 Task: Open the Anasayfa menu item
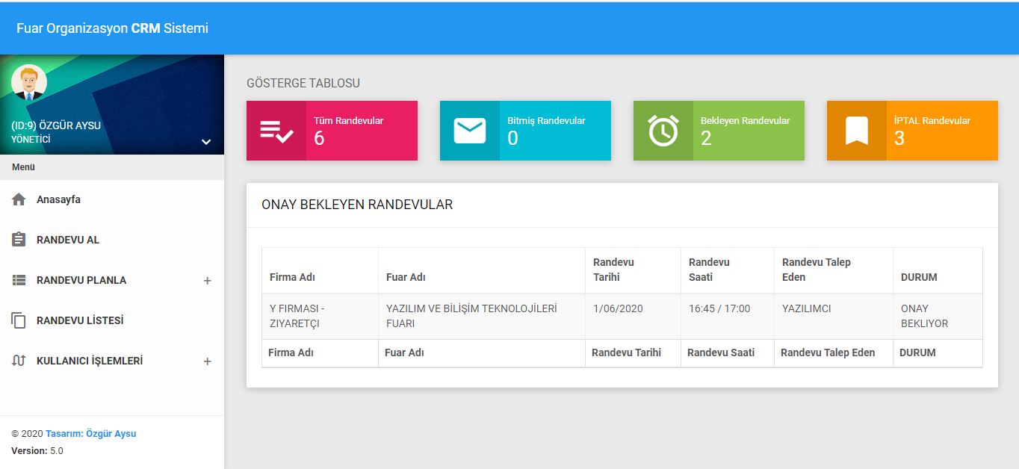point(58,200)
